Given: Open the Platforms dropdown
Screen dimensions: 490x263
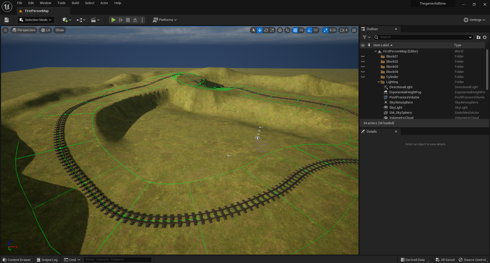Looking at the screenshot, I should point(165,20).
